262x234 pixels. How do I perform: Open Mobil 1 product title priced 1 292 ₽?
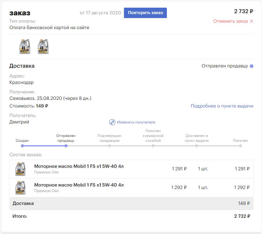point(79,185)
